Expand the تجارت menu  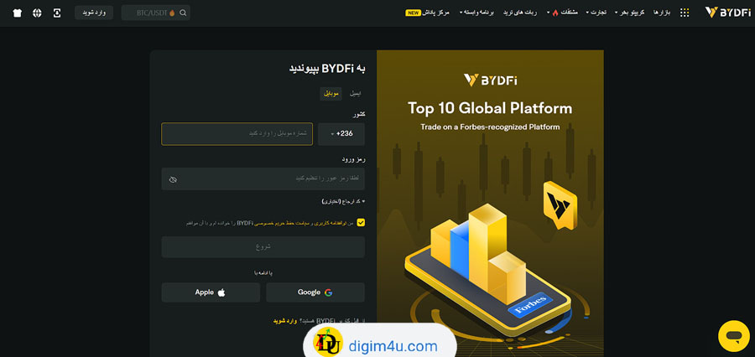click(x=598, y=13)
